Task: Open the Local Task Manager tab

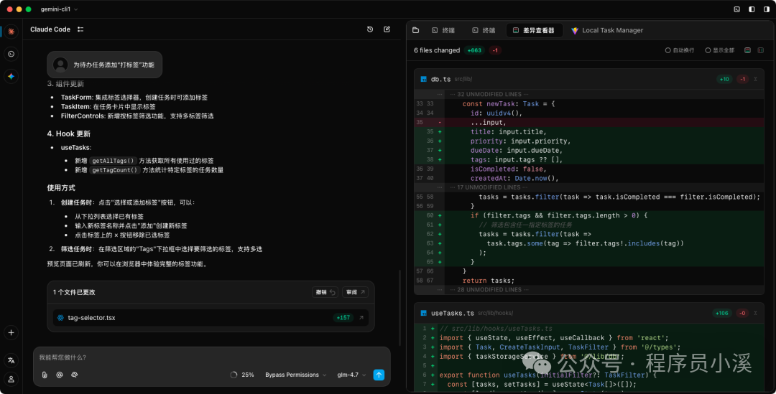Action: click(x=606, y=30)
